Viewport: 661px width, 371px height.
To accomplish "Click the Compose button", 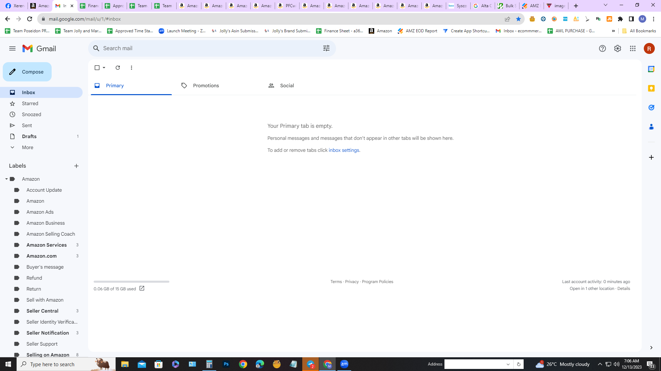I will point(27,72).
